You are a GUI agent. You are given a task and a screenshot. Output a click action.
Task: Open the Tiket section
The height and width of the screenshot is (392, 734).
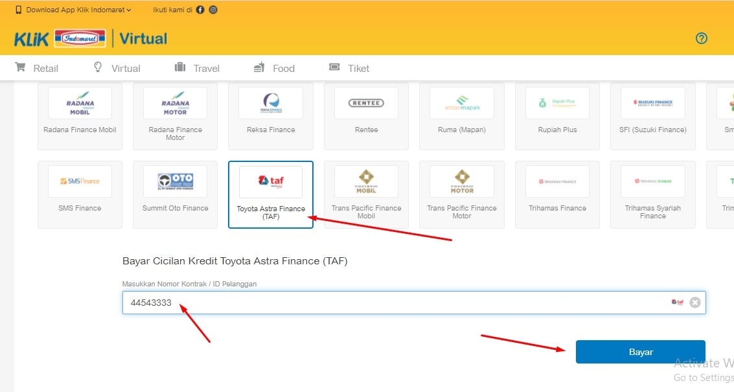coord(349,67)
